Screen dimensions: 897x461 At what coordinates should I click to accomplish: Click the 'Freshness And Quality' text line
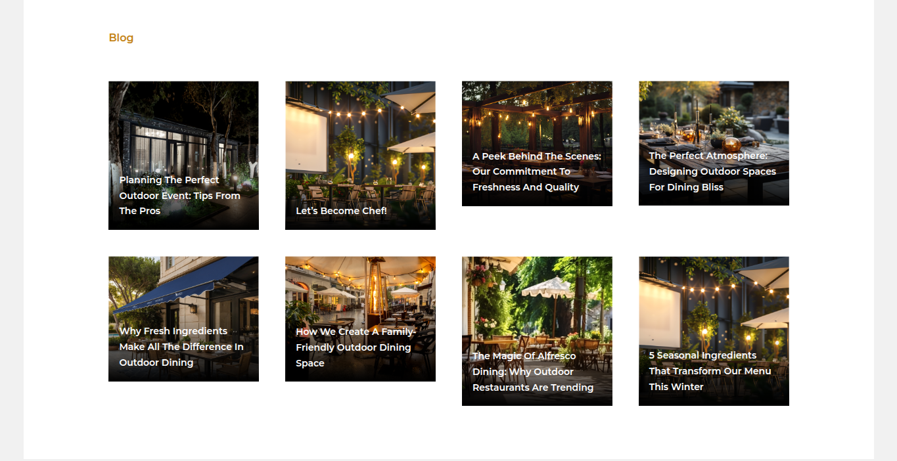(526, 187)
